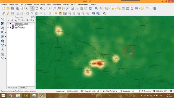Expand the Add WMS layer dropdown arrow
The width and height of the screenshot is (174, 98).
click(x=5, y=37)
